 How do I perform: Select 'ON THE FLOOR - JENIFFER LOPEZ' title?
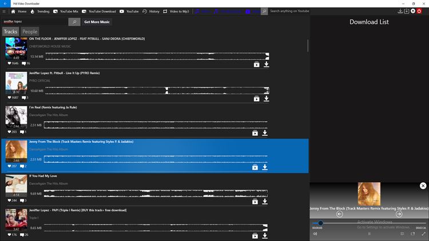pos(87,39)
